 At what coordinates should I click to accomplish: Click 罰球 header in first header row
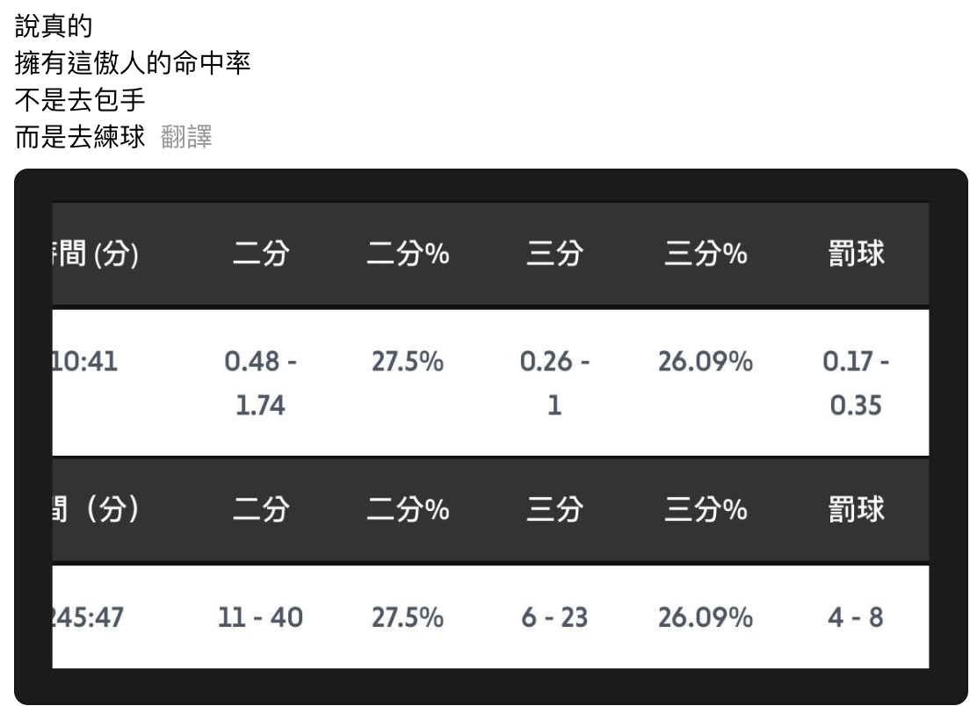point(857,255)
